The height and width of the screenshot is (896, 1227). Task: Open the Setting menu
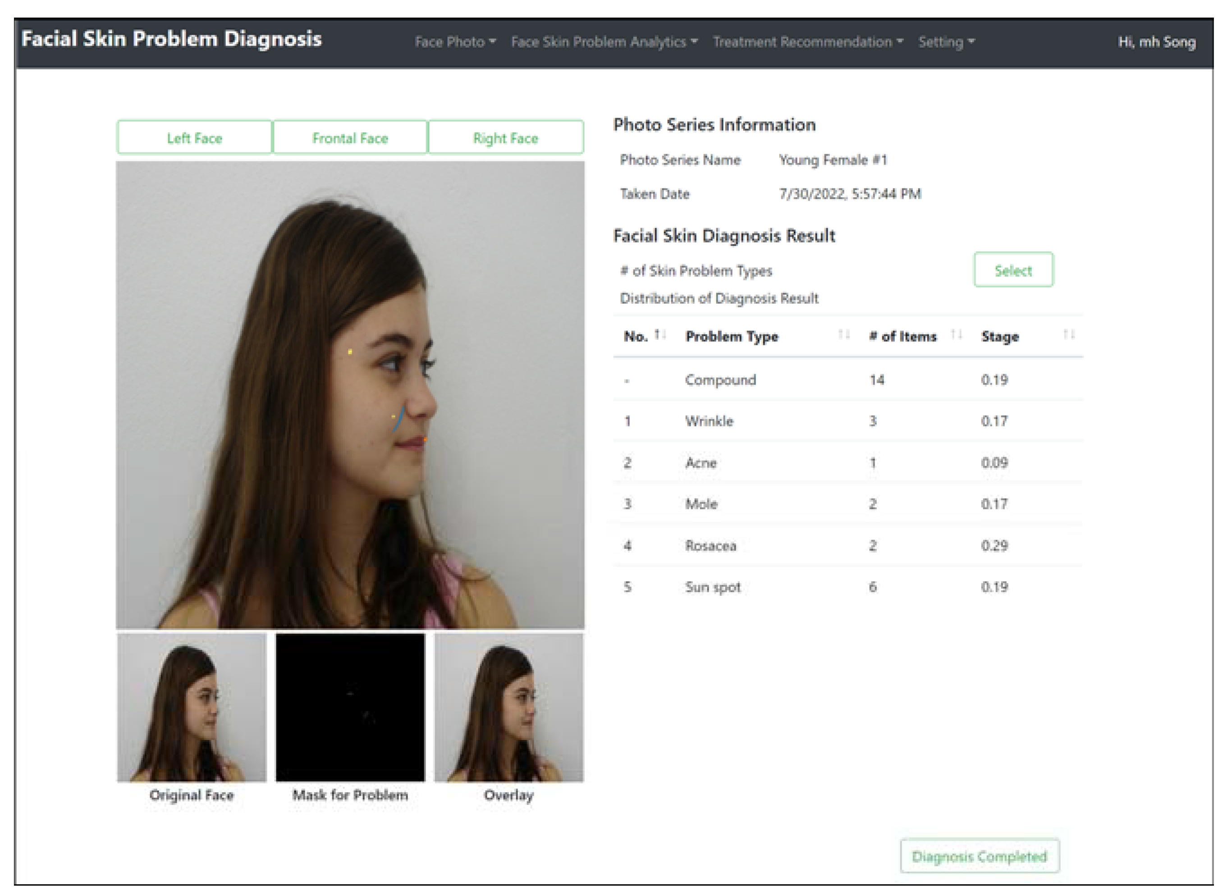tap(946, 42)
